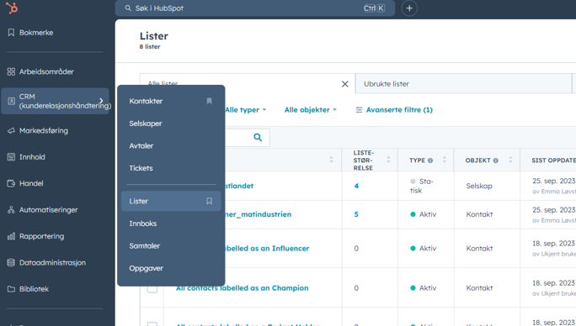This screenshot has height=326, width=576.
Task: Select Innboks in CRM submenu
Action: [x=143, y=223]
